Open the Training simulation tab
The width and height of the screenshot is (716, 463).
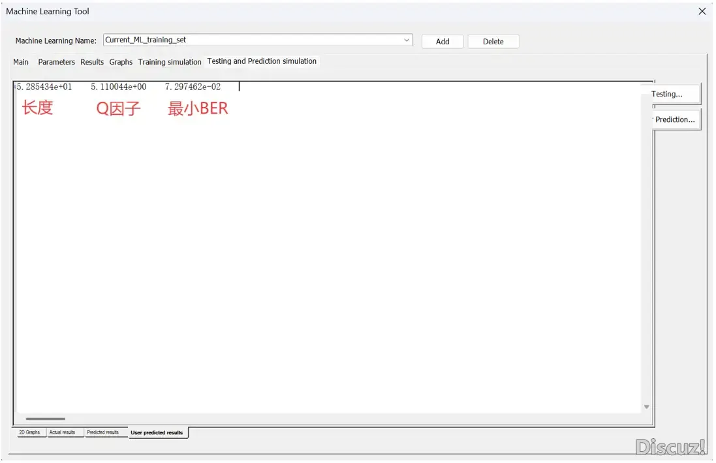point(170,62)
